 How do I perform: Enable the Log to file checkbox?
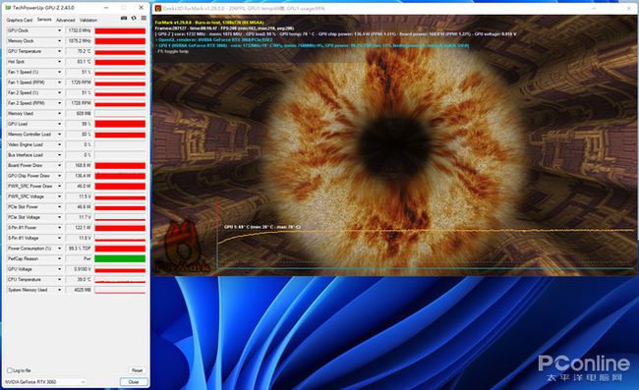[x=10, y=370]
